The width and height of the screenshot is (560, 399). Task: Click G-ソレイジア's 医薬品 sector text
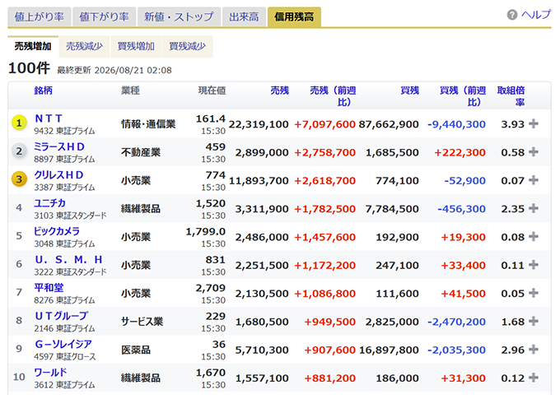pos(136,350)
